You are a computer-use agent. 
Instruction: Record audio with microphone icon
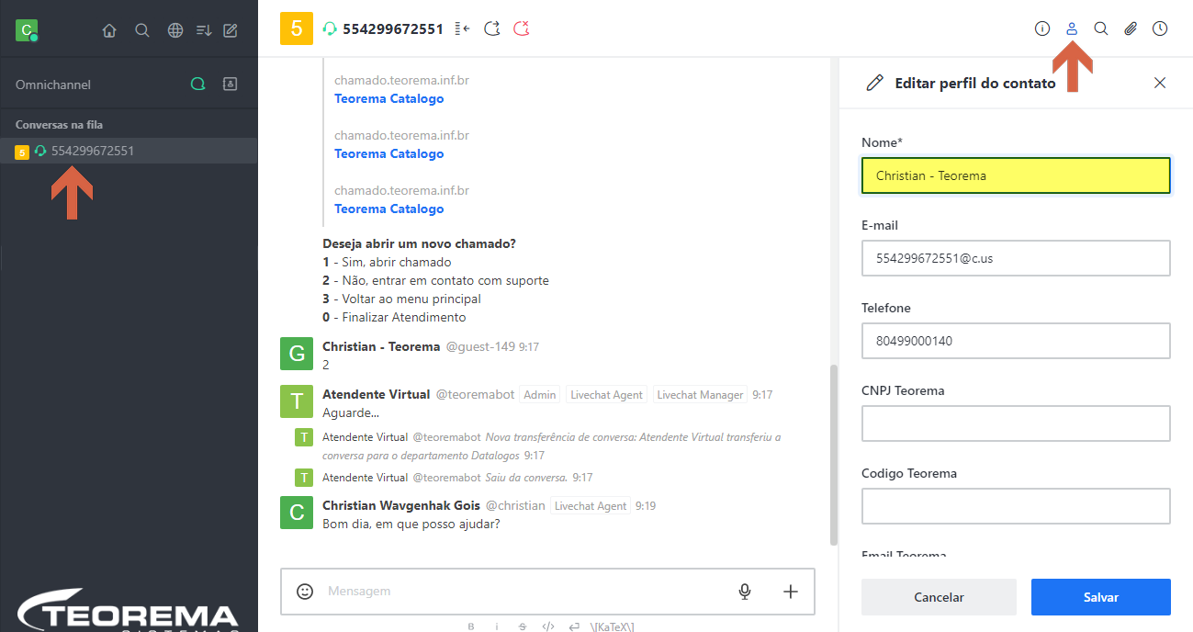tap(745, 592)
